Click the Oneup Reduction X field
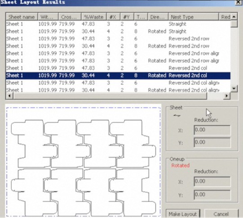 coord(212,181)
